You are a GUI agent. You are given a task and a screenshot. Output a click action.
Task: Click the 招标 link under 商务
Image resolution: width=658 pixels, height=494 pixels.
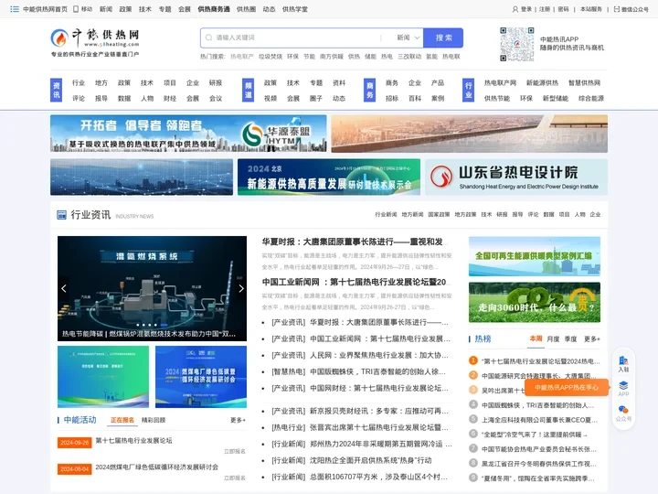point(391,98)
